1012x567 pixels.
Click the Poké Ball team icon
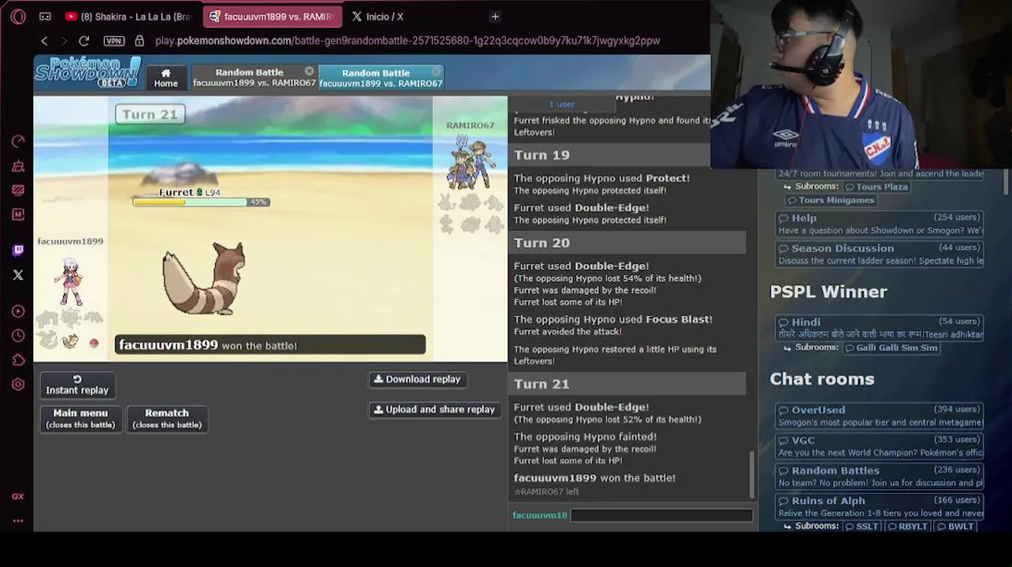click(94, 343)
